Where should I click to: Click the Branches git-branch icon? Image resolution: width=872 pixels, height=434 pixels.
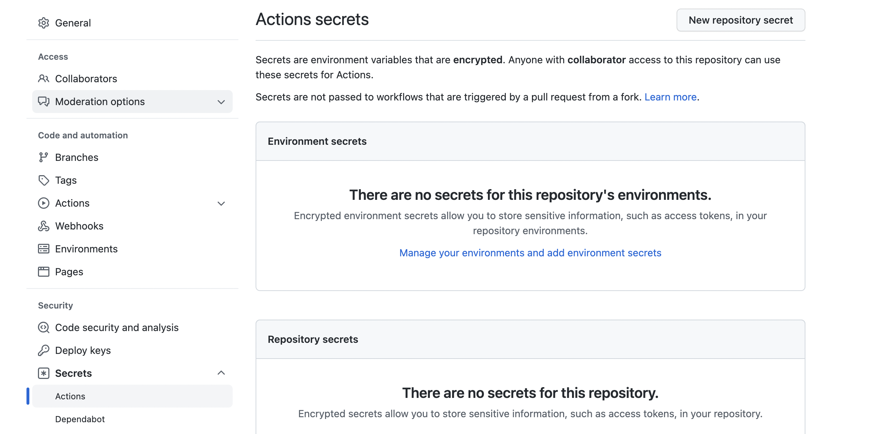click(43, 157)
